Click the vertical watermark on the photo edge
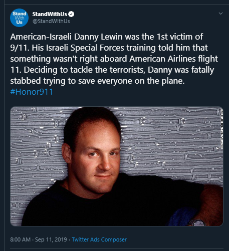The height and width of the screenshot is (251, 229). (x=222, y=128)
